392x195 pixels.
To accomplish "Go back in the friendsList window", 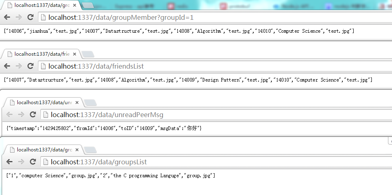I will 7,66.
